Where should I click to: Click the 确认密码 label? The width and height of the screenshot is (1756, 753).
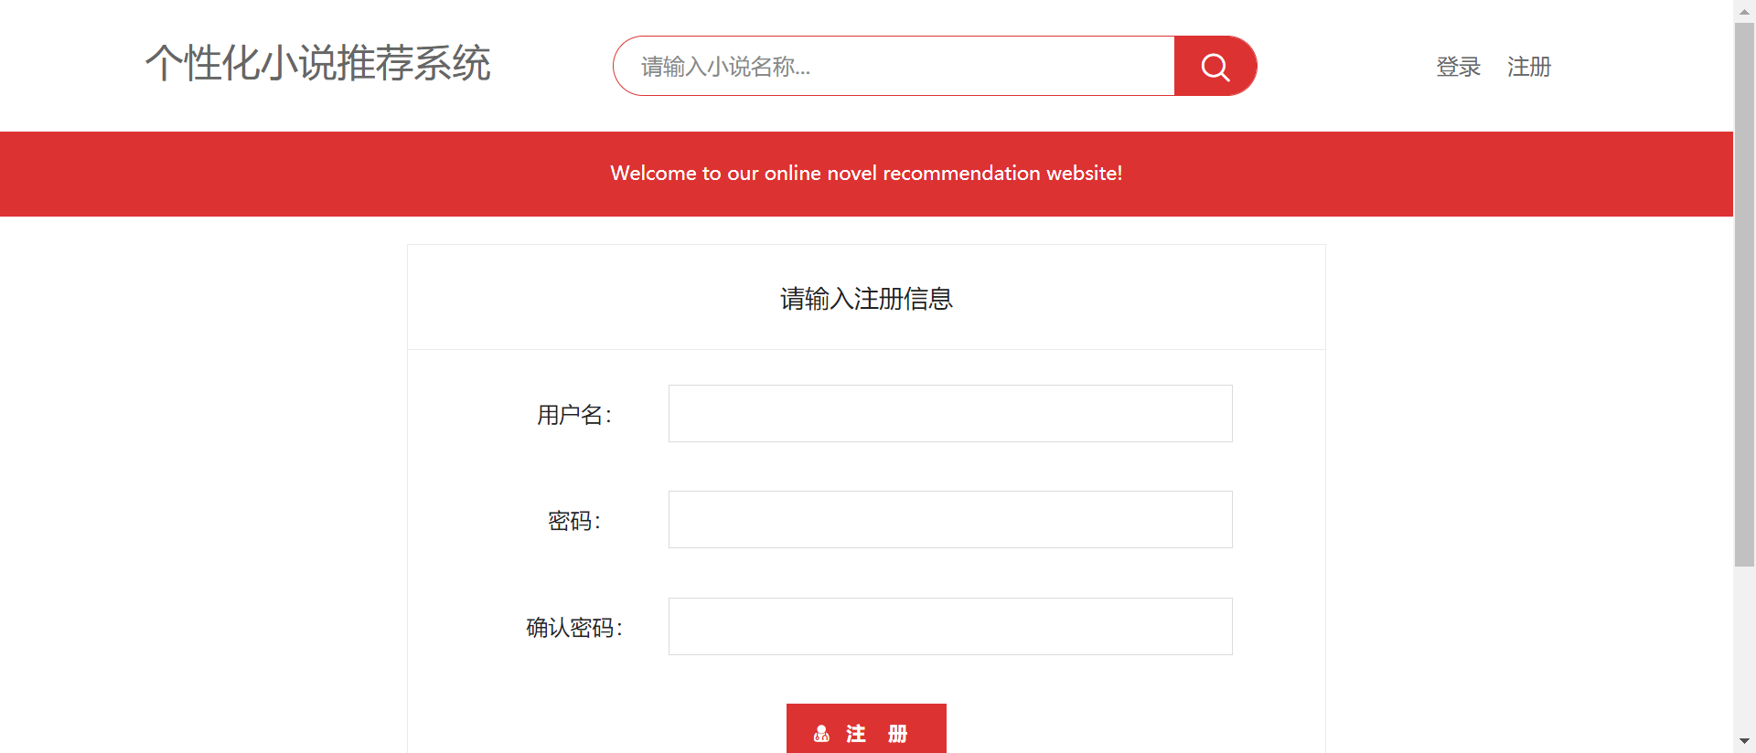click(x=574, y=628)
